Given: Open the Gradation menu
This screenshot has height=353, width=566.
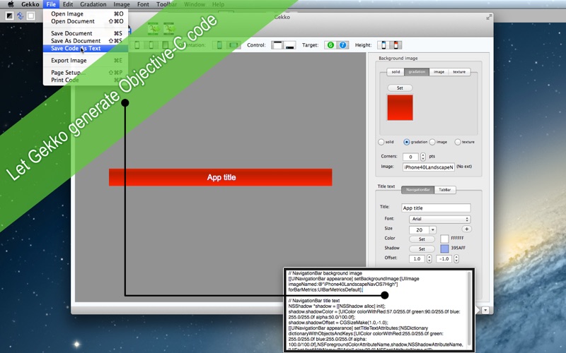Looking at the screenshot, I should pos(93,4).
